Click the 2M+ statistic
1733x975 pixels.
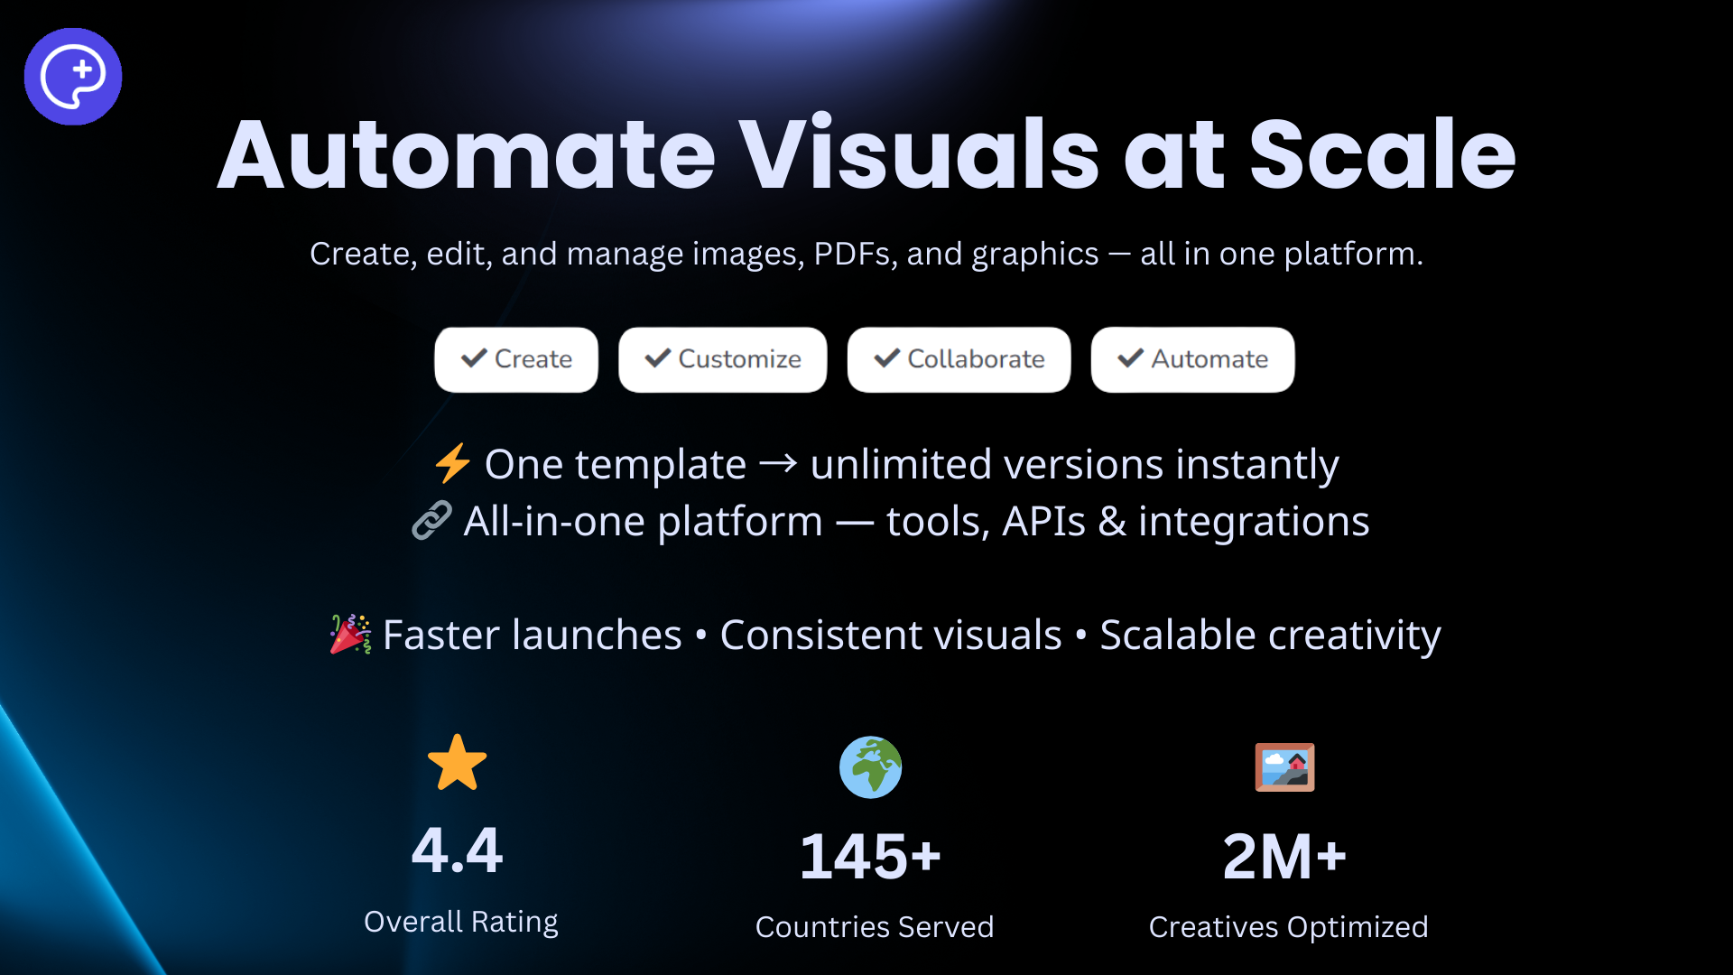pos(1284,856)
